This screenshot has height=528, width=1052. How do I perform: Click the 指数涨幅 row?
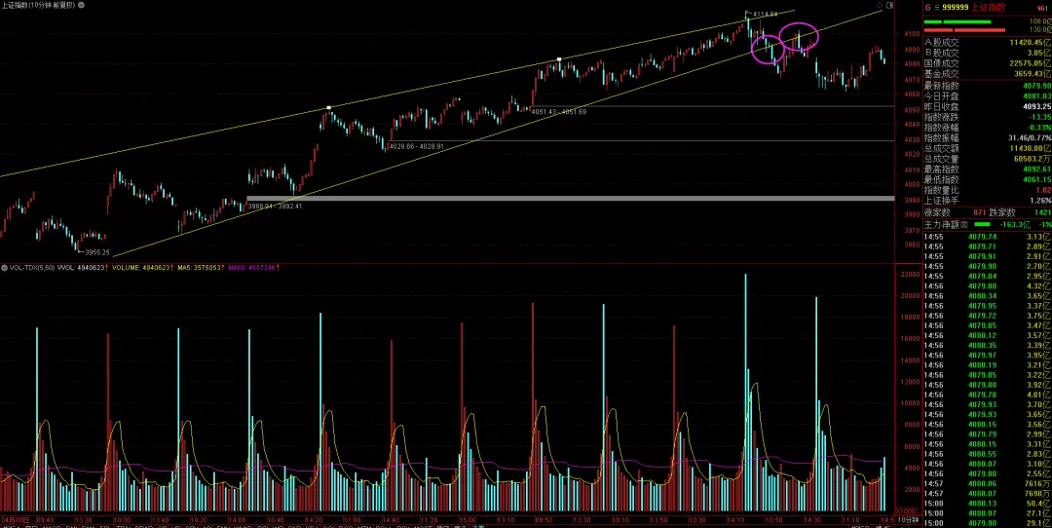tap(988, 128)
